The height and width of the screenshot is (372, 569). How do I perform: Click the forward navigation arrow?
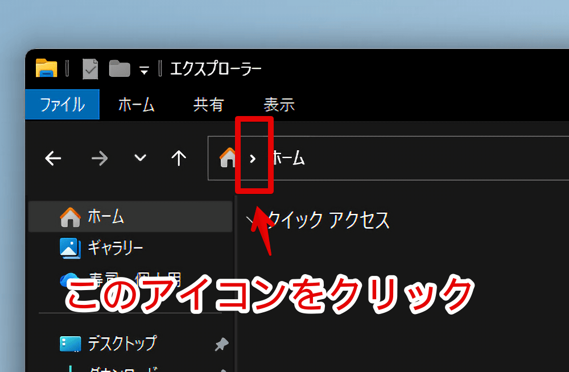click(100, 159)
